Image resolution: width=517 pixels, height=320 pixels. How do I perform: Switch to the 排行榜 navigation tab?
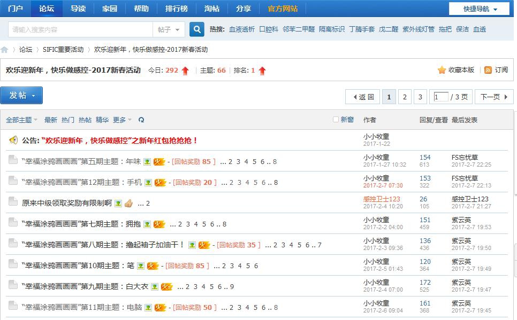(x=177, y=8)
